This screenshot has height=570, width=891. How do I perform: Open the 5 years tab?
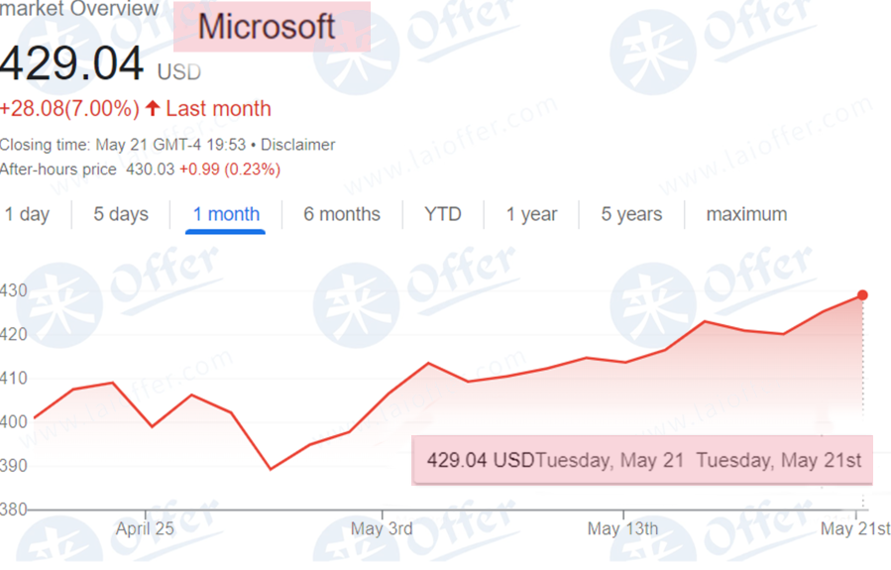(631, 214)
